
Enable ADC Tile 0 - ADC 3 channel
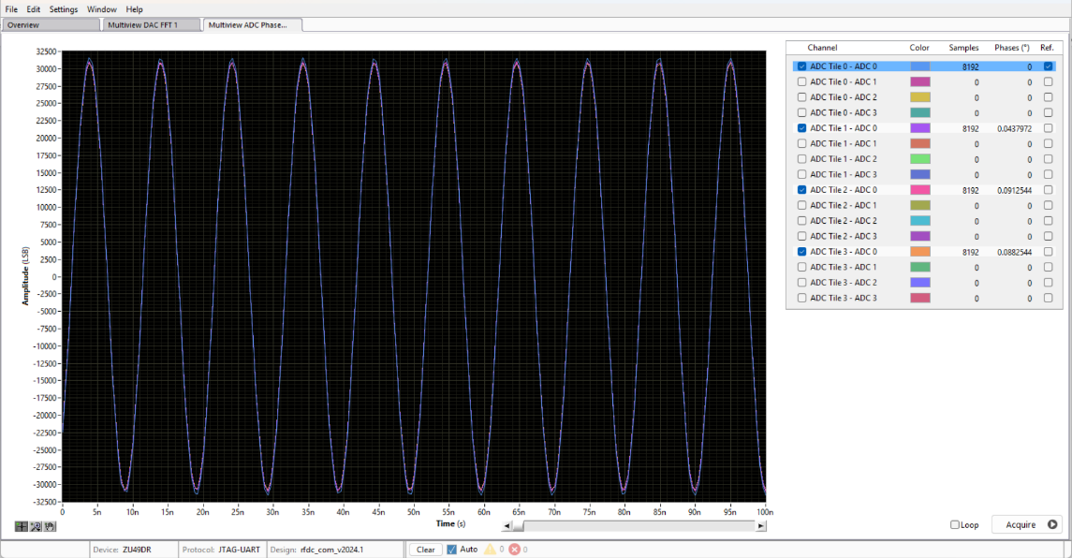click(x=802, y=112)
